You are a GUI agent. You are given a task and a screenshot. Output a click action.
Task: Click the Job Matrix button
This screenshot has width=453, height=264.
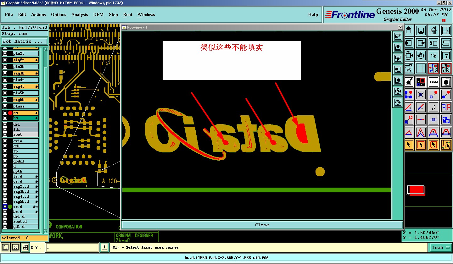[x=25, y=41]
